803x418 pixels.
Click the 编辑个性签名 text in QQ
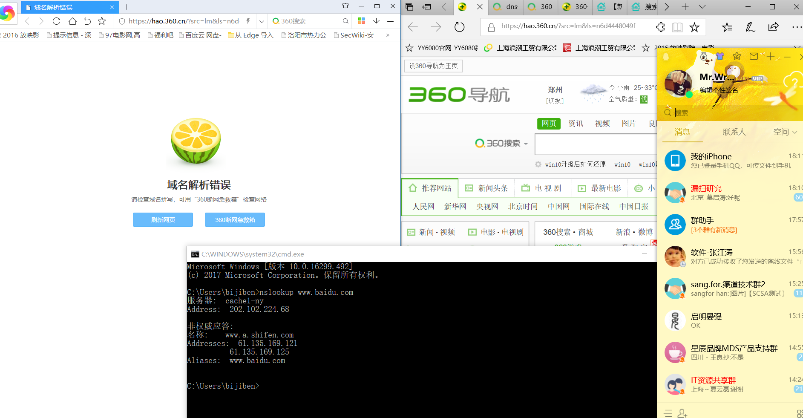[x=719, y=90]
